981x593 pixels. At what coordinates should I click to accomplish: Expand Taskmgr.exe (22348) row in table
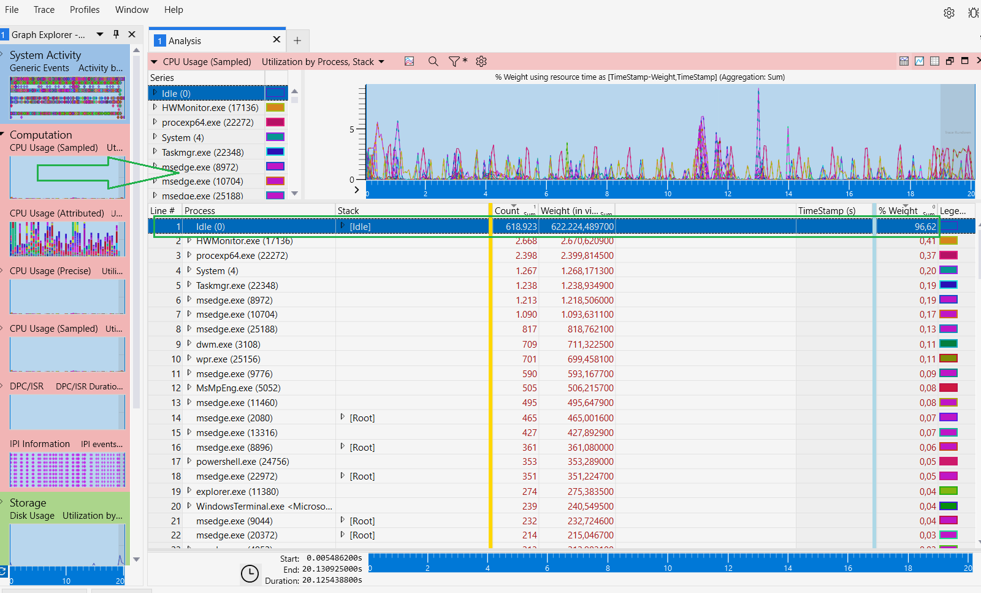click(189, 285)
